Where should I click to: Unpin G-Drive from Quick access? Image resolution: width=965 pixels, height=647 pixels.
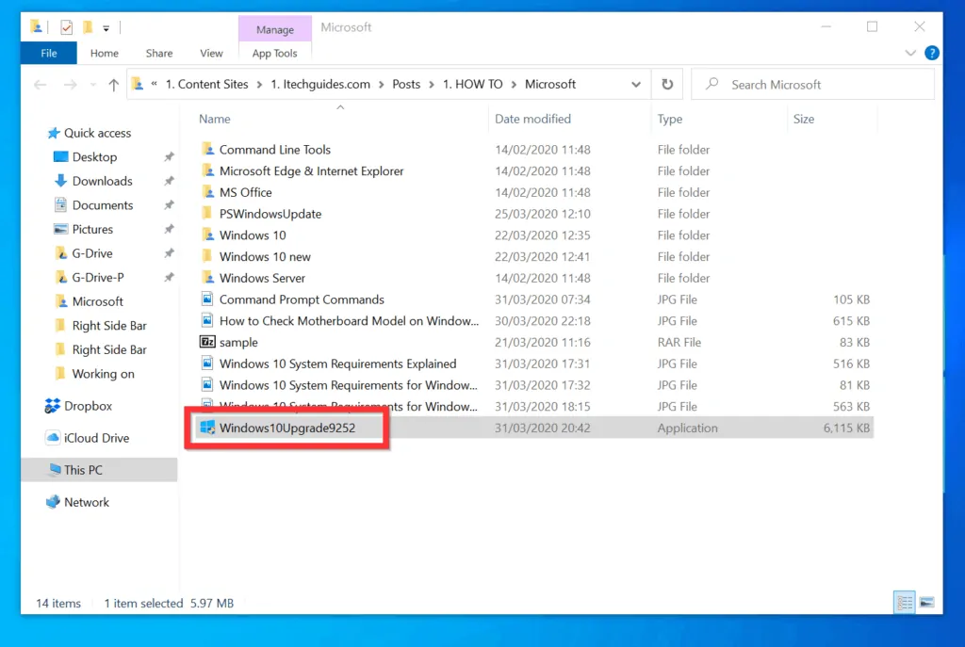click(170, 253)
